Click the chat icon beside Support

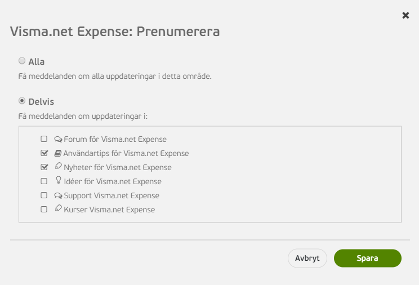pos(58,195)
